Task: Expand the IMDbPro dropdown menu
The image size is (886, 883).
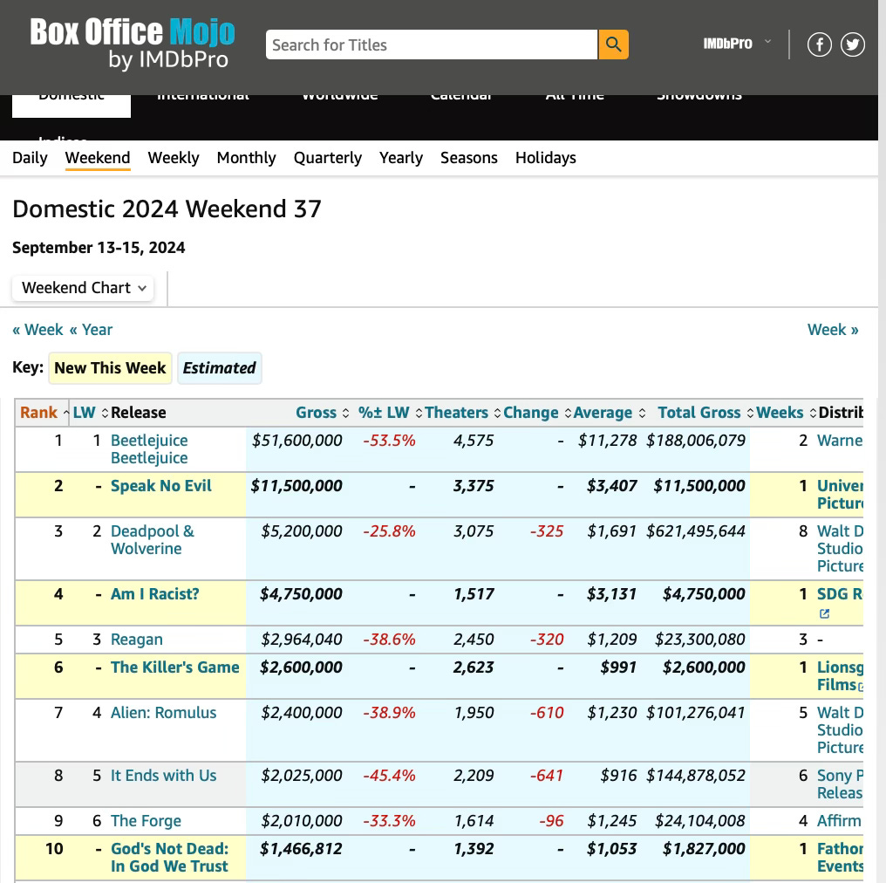Action: tap(737, 44)
